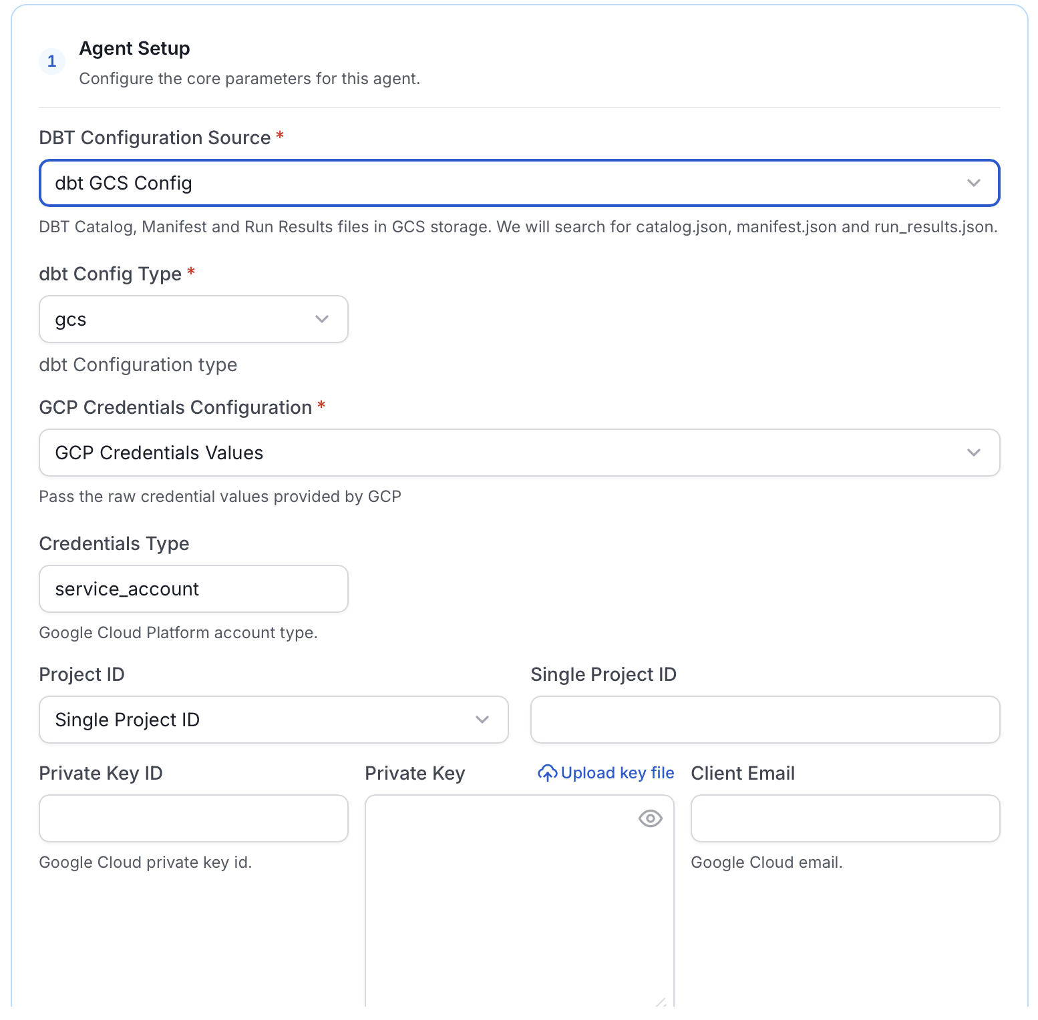Click chevron arrow in GCP Credentials Values
Screen dimensions: 1038x1020
pyautogui.click(x=974, y=453)
